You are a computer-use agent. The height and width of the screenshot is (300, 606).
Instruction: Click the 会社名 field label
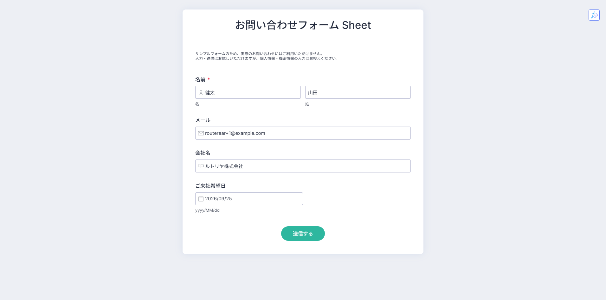203,153
